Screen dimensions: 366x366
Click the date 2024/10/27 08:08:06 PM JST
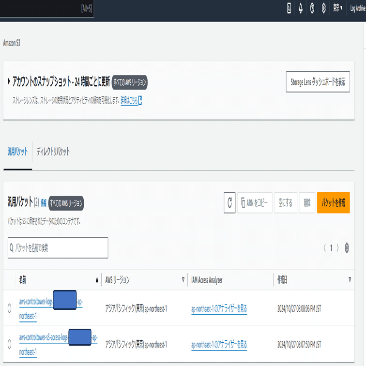(299, 308)
